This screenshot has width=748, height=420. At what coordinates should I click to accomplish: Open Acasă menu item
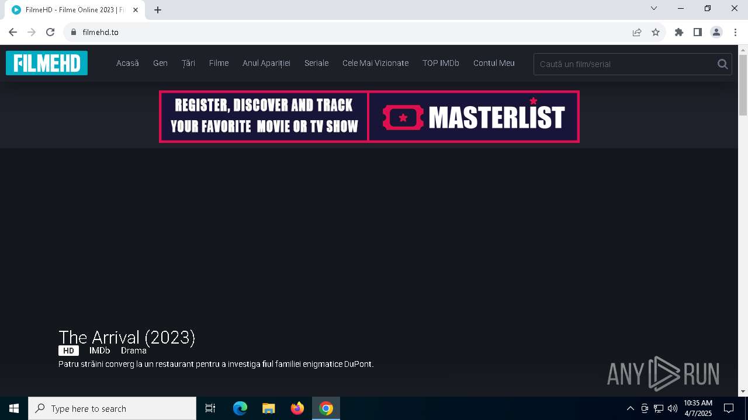point(127,63)
